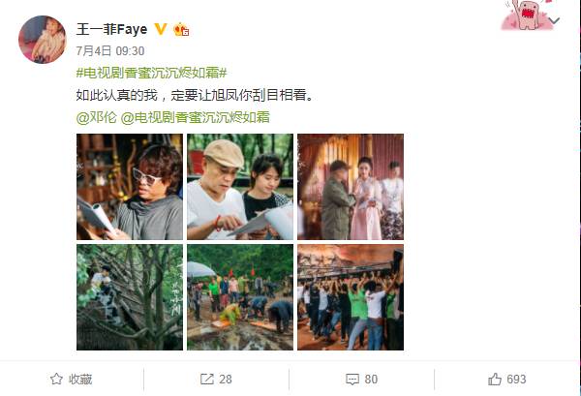Click the membership crown badge icon

[x=181, y=29]
